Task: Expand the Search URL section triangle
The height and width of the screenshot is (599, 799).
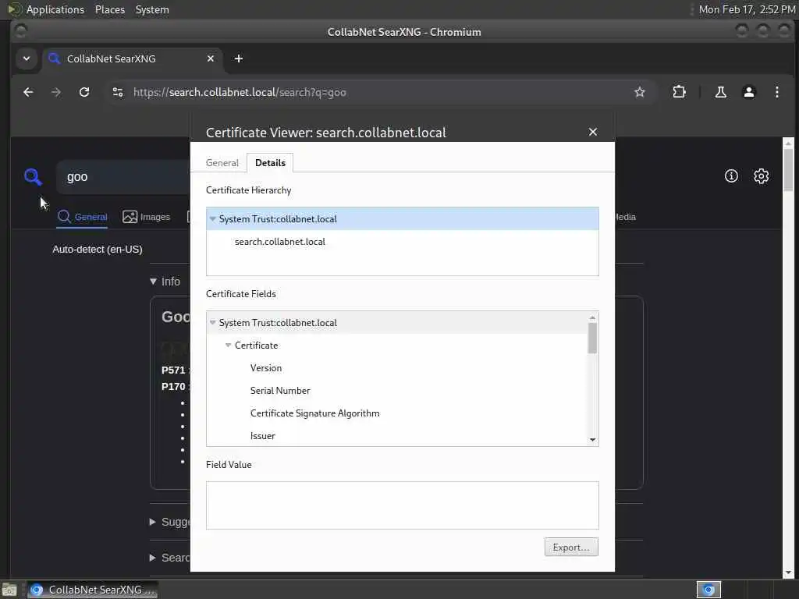Action: [152, 558]
